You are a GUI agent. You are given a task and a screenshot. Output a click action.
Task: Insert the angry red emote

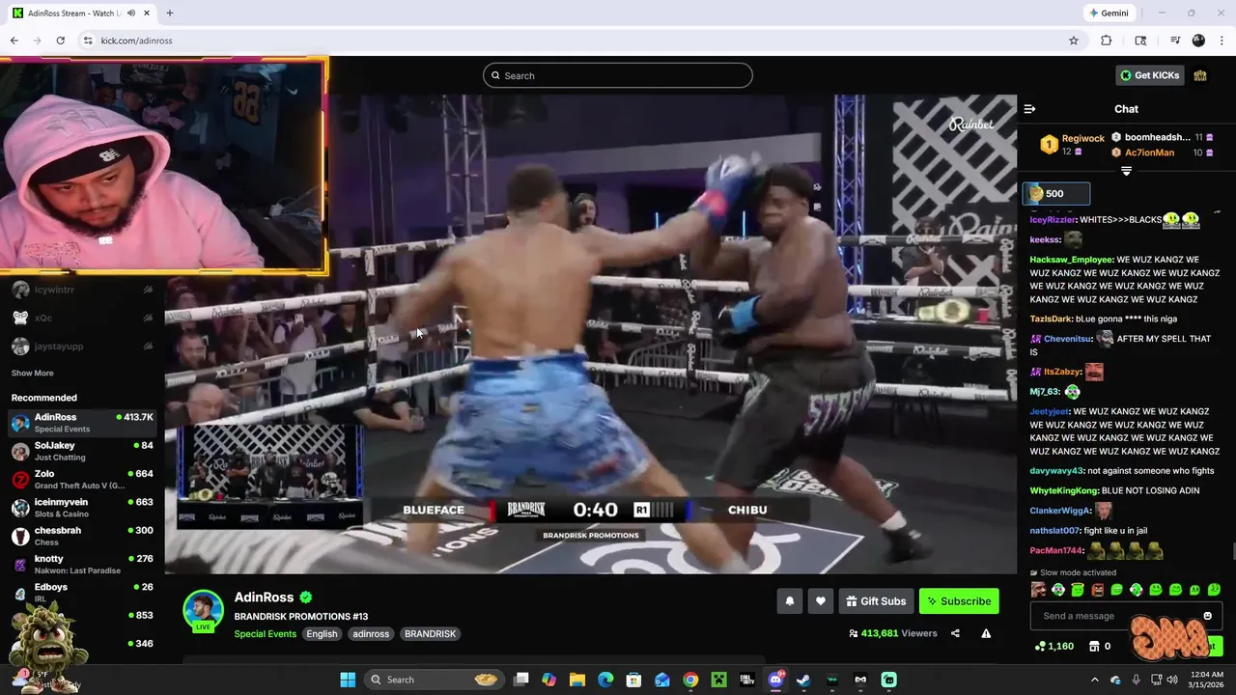[x=1097, y=590]
